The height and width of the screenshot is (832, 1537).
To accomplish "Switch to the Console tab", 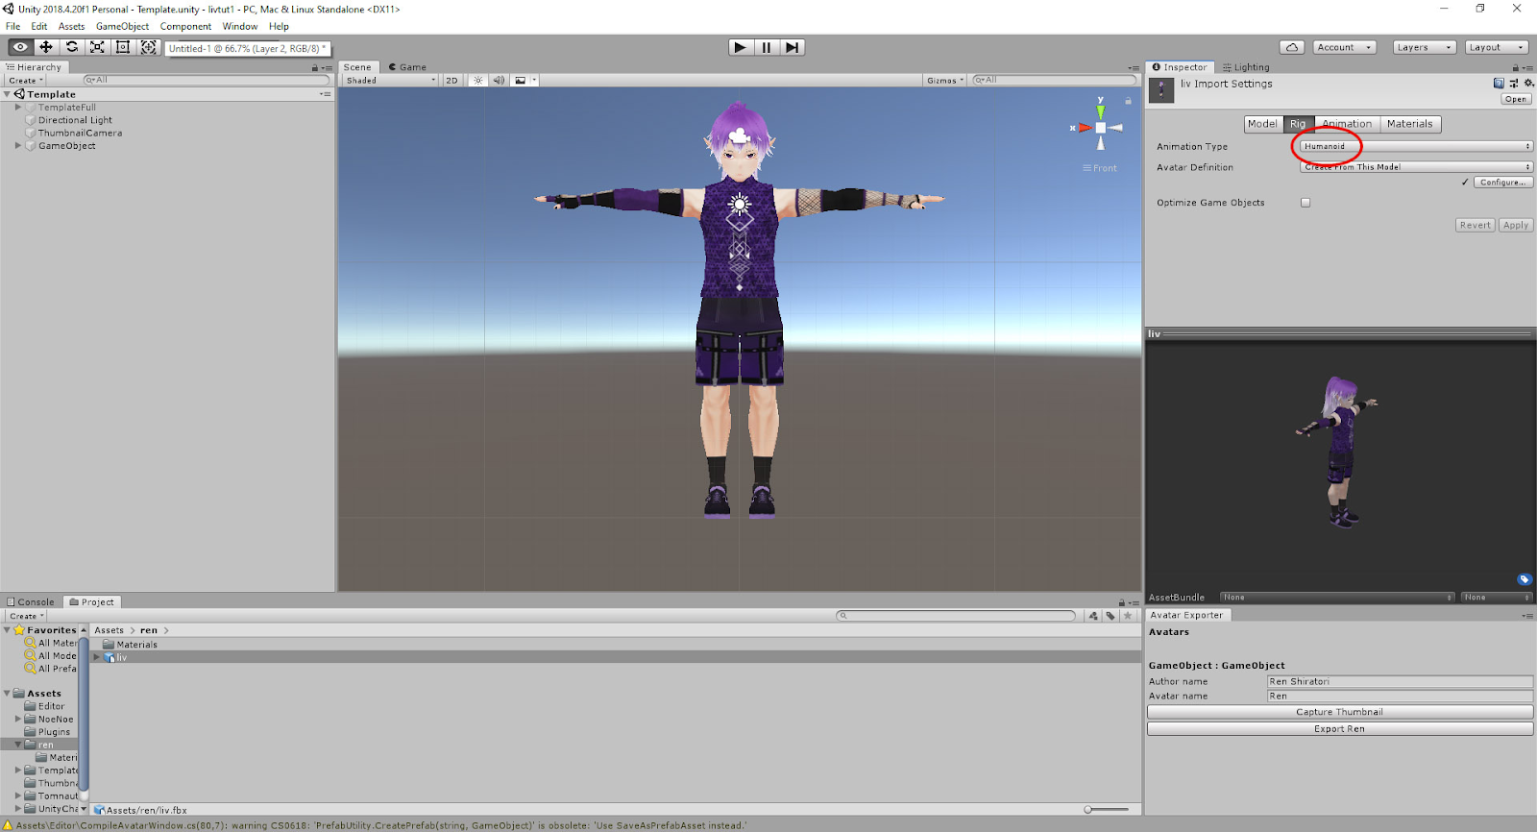I will (x=31, y=602).
